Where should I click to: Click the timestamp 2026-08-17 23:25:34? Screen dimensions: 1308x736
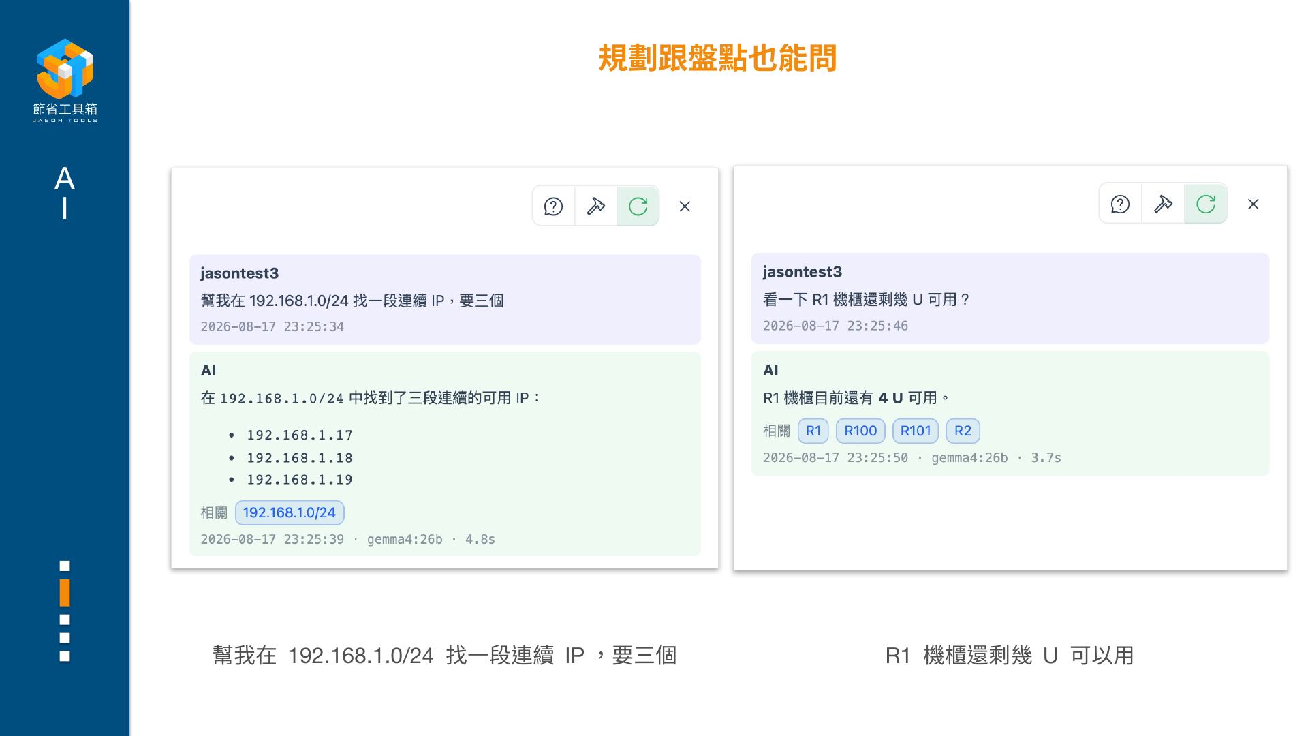(x=272, y=326)
